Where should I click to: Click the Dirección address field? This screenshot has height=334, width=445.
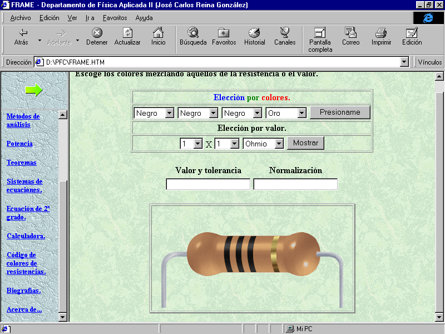coord(221,62)
